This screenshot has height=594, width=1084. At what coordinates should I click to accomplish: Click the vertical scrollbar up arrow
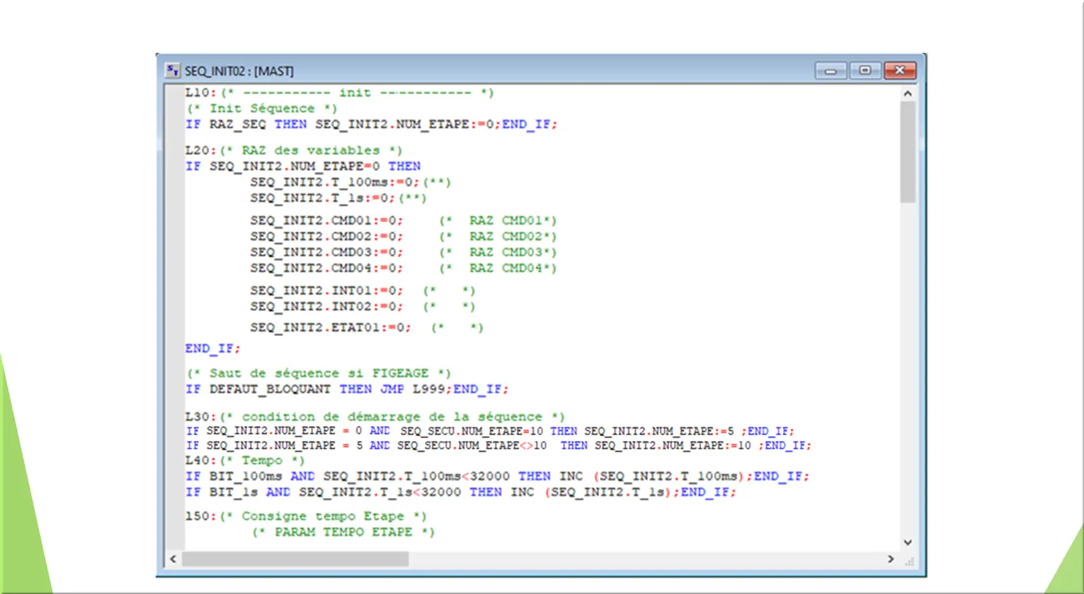click(x=907, y=94)
